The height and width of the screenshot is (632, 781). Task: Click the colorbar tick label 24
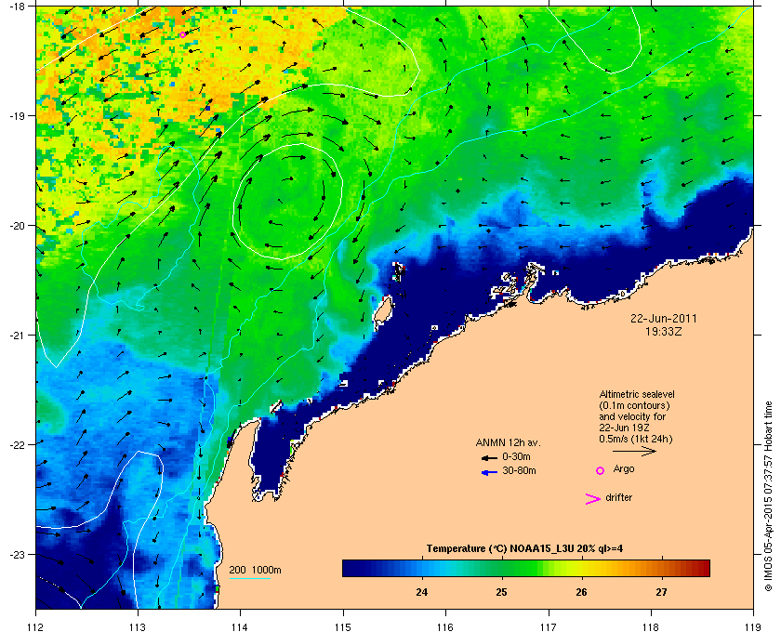pos(422,592)
